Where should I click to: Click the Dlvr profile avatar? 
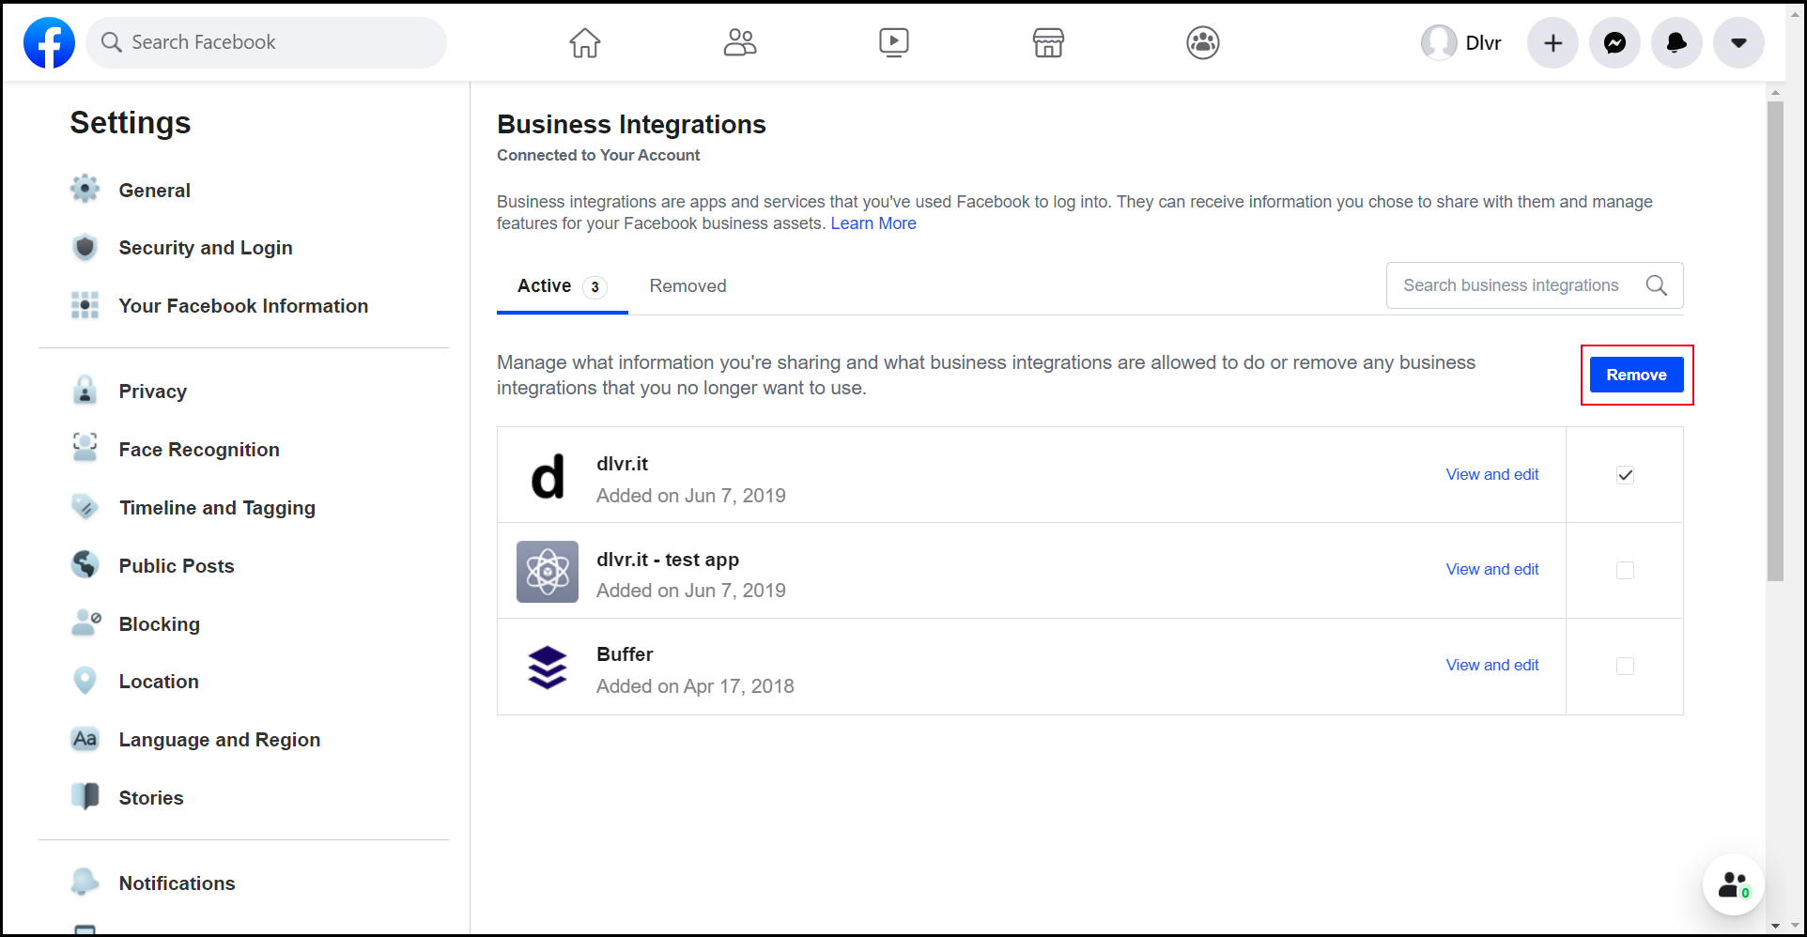pyautogui.click(x=1439, y=42)
